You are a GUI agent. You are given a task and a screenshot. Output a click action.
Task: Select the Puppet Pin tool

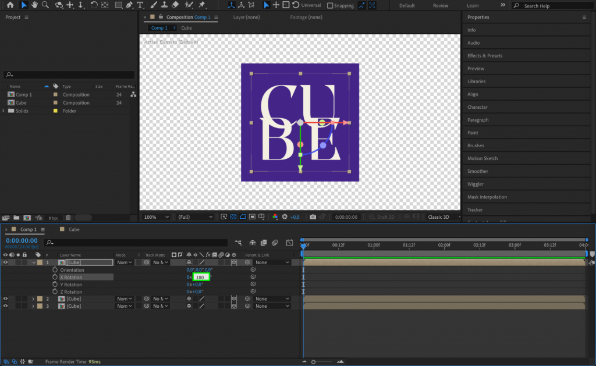[202, 5]
